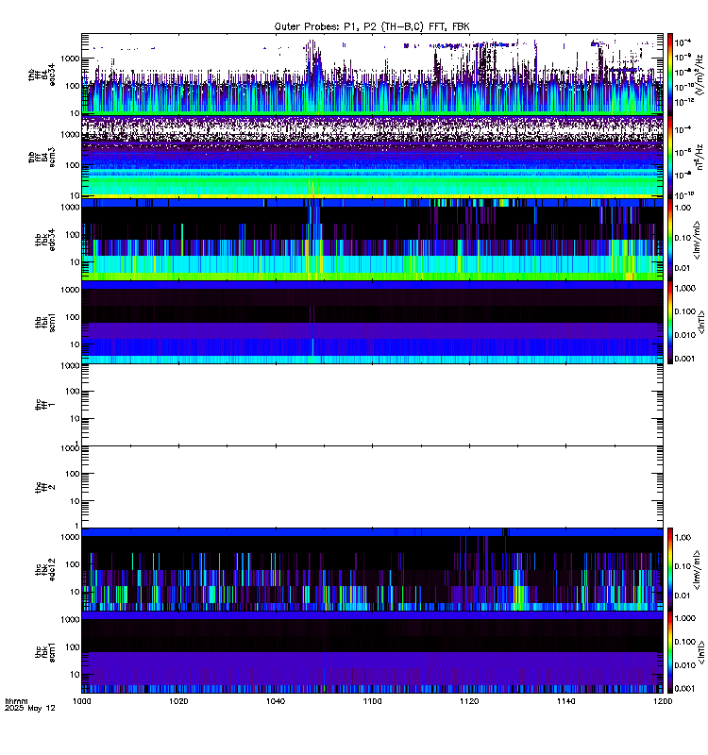Click the color bar beside thc fbk scm1 panel
The height and width of the screenshot is (755, 708).
coord(670,652)
